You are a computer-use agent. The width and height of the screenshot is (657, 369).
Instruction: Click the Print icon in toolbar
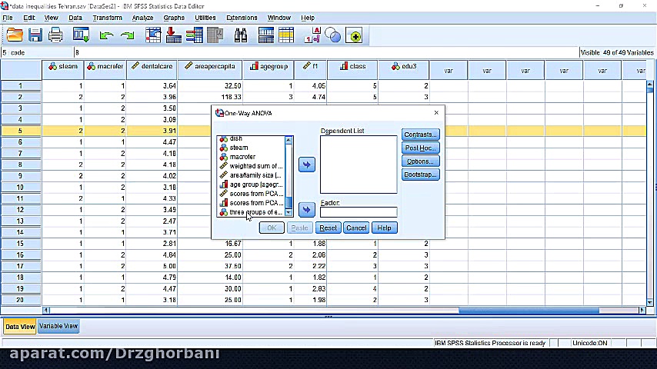[55, 35]
